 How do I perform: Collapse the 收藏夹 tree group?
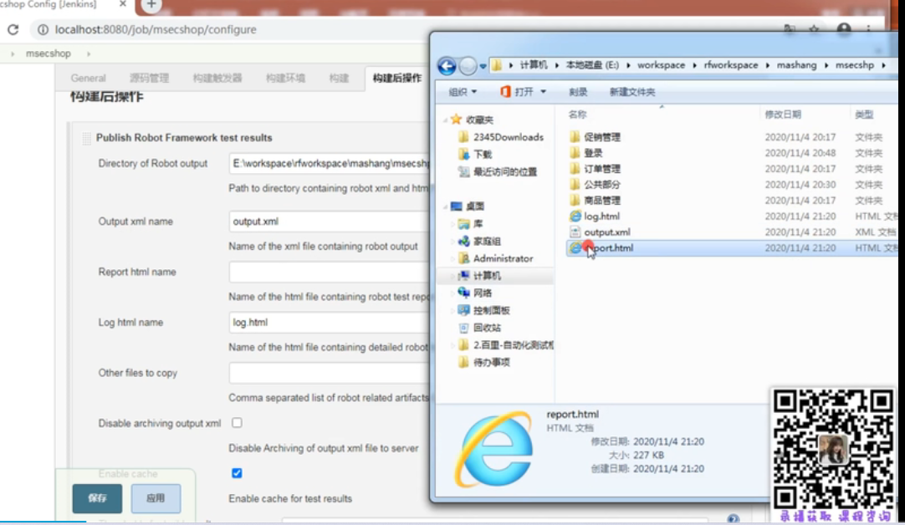tap(446, 120)
